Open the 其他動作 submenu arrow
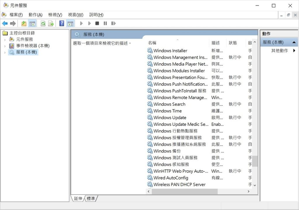The height and width of the screenshot is (210, 299). [x=294, y=51]
